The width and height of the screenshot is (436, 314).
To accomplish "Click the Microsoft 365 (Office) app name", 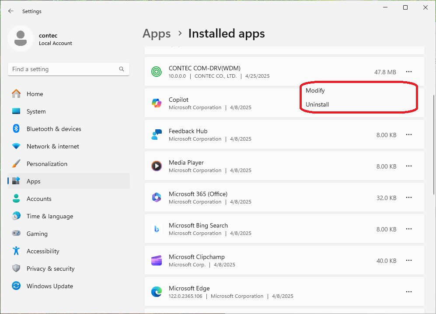I will coord(198,194).
